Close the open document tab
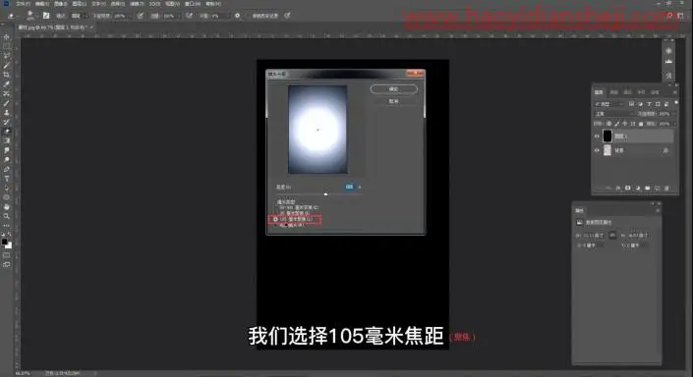693x377 pixels. [x=91, y=27]
